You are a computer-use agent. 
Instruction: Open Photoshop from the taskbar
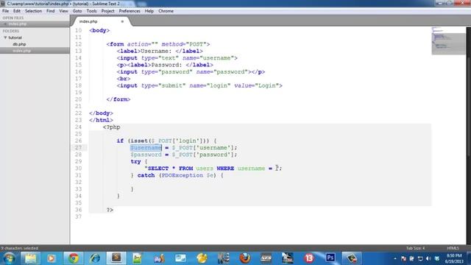tap(330, 258)
